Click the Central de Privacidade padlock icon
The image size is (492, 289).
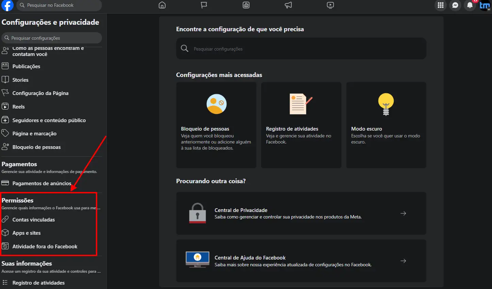point(198,213)
